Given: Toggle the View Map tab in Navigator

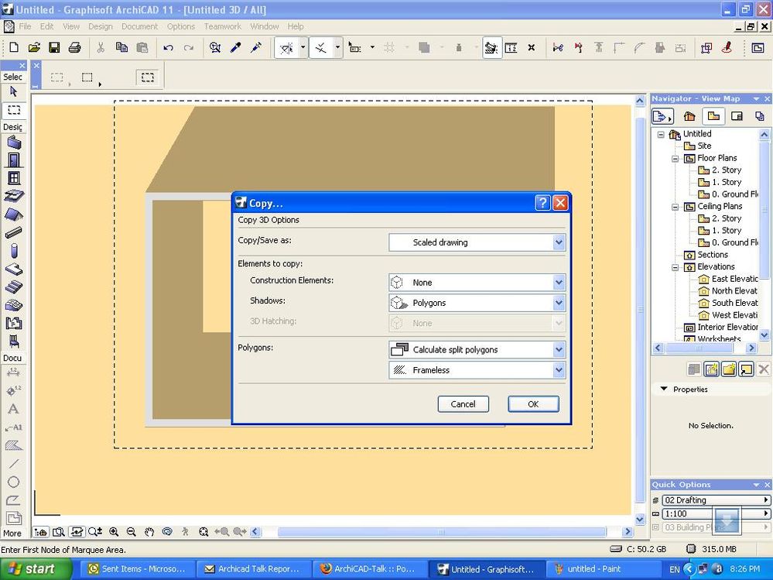Looking at the screenshot, I should point(714,116).
